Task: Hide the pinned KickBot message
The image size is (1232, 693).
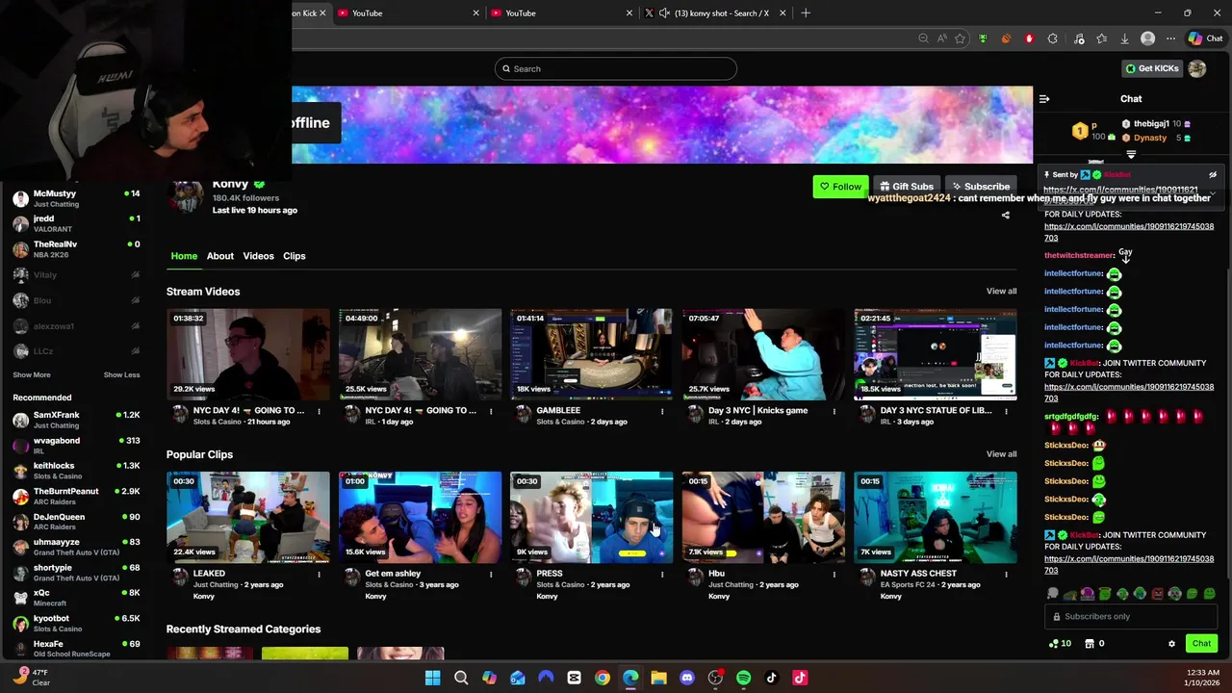Action: click(x=1213, y=175)
